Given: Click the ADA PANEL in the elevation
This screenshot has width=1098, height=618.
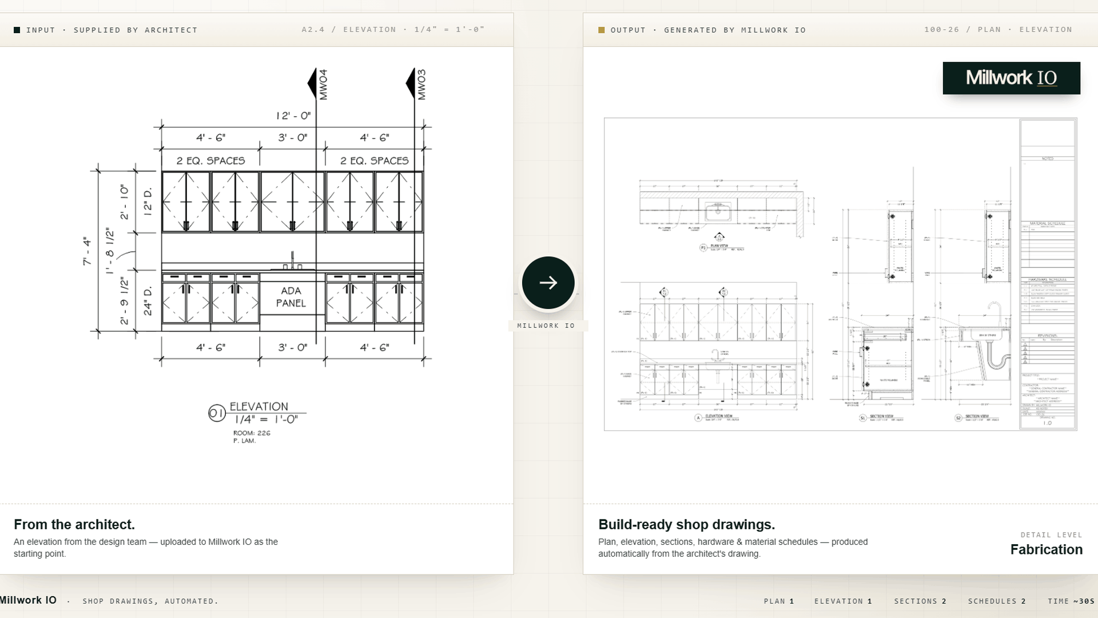Looking at the screenshot, I should [x=292, y=297].
